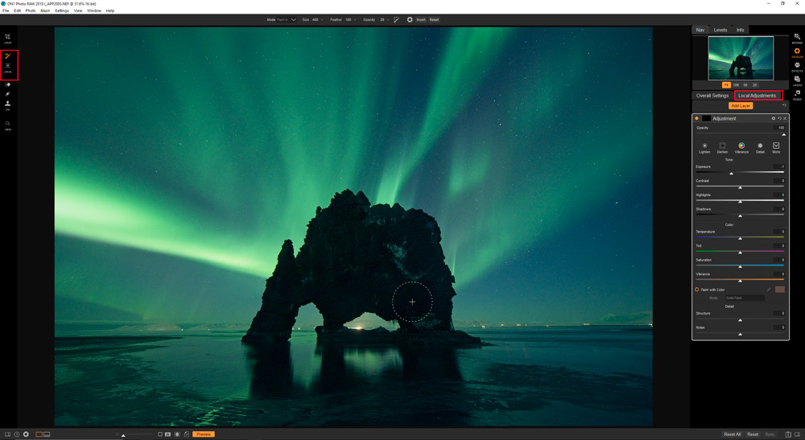This screenshot has width=805, height=440.
Task: Select the Crop tool in left toolbar
Action: pyautogui.click(x=8, y=37)
